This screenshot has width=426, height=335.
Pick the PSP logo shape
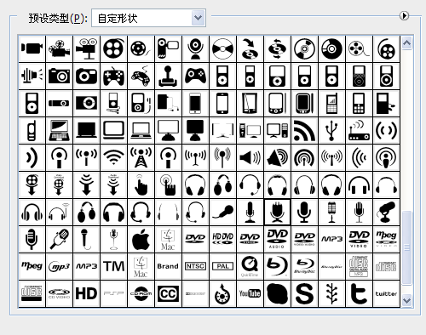[113, 293]
